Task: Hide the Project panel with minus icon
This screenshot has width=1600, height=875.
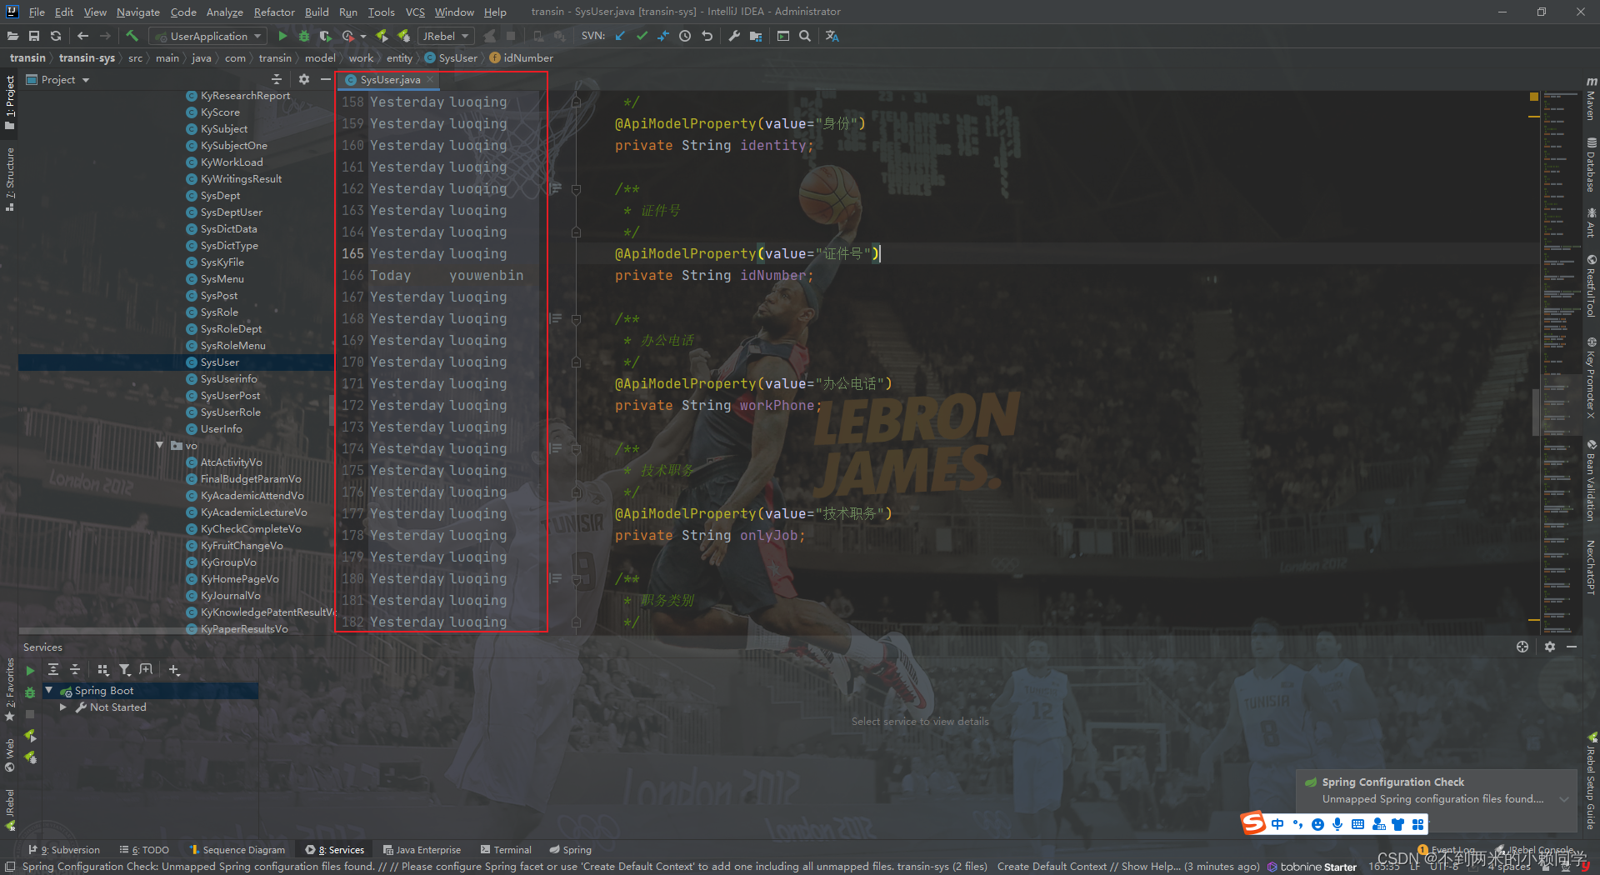Action: click(325, 79)
